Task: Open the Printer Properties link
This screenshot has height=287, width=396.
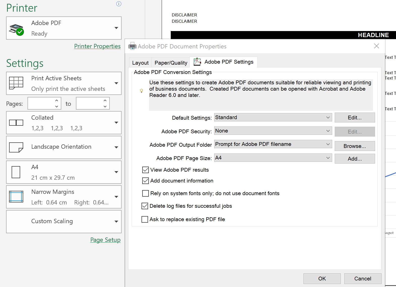Action: point(97,46)
